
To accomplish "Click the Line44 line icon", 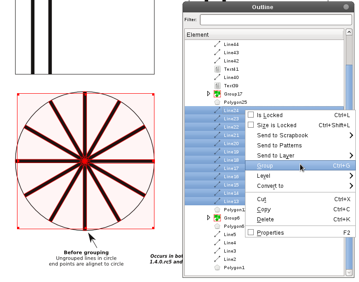I will point(217,45).
